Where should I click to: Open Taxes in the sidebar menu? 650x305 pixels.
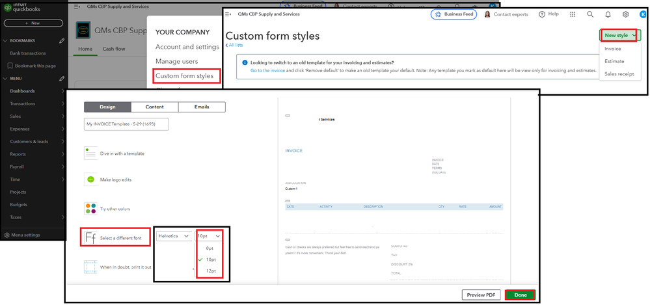pos(16,217)
